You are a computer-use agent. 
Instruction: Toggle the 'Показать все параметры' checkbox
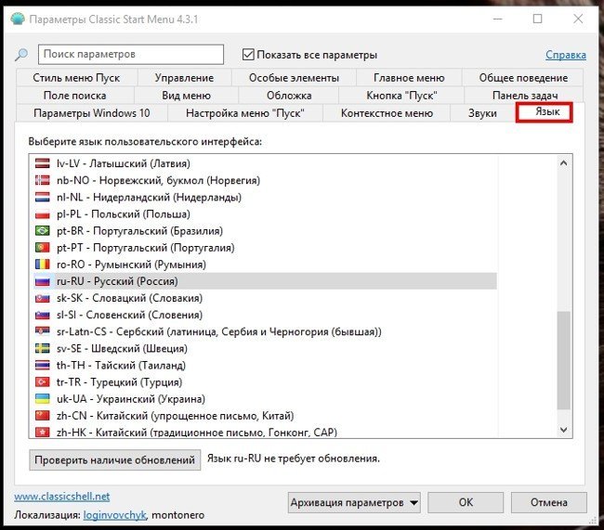pos(248,55)
